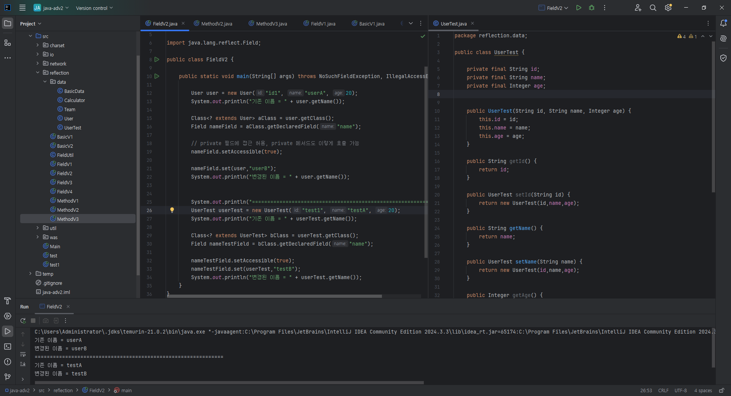Expand the util package
This screenshot has width=731, height=396.
[x=38, y=228]
